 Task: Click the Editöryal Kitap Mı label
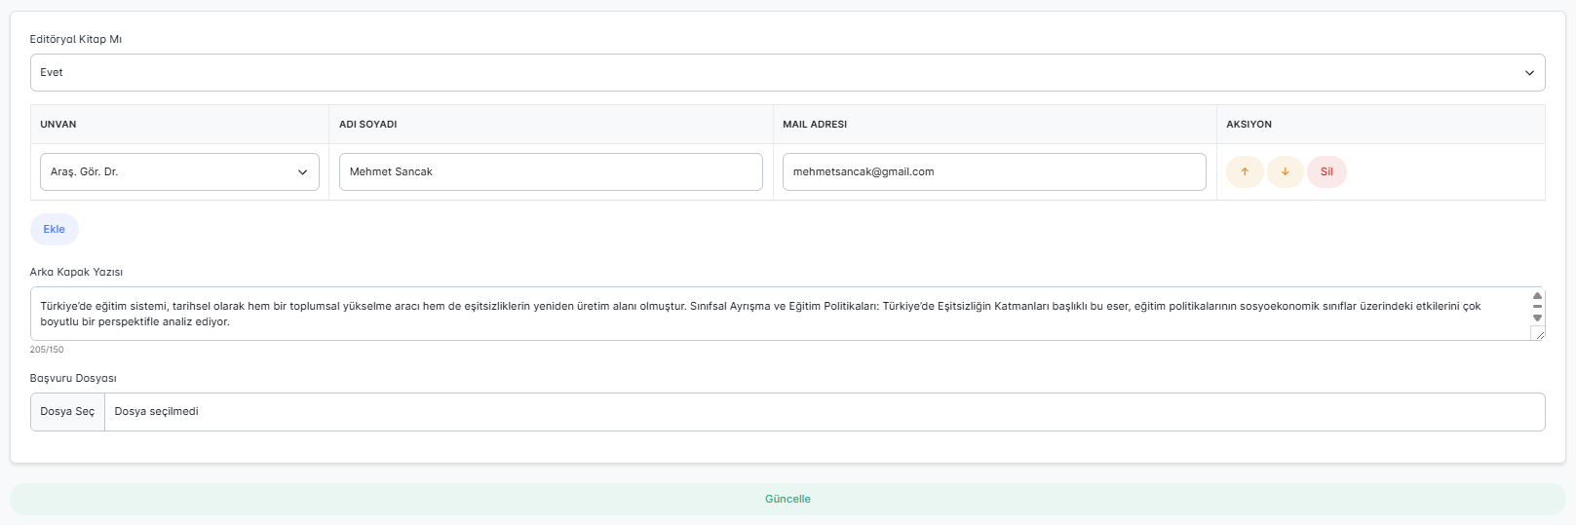76,40
